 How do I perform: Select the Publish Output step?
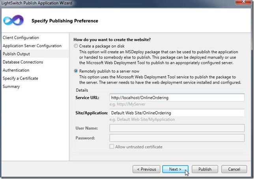click(16, 54)
